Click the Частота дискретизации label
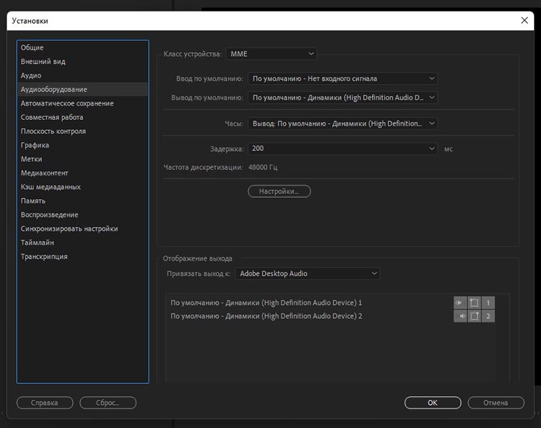The width and height of the screenshot is (541, 428). point(204,167)
